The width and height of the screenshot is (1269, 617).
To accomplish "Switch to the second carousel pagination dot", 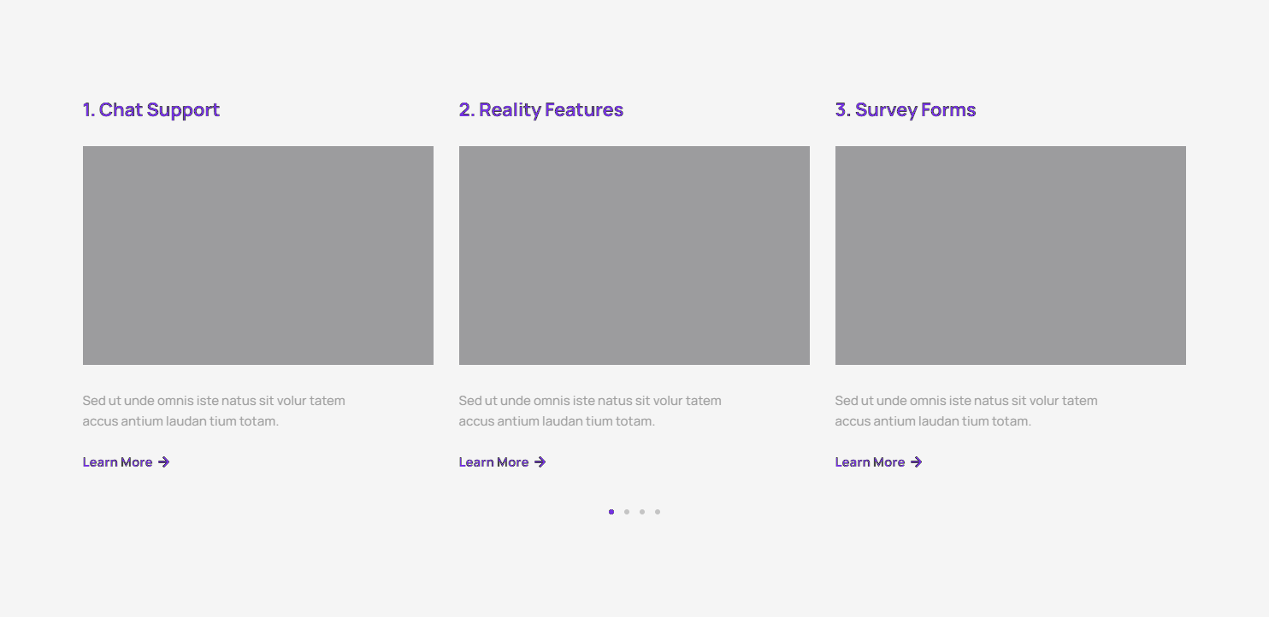I will point(627,512).
